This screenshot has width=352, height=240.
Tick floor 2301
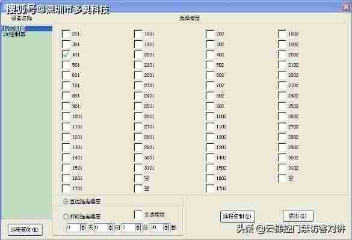pos(138,85)
